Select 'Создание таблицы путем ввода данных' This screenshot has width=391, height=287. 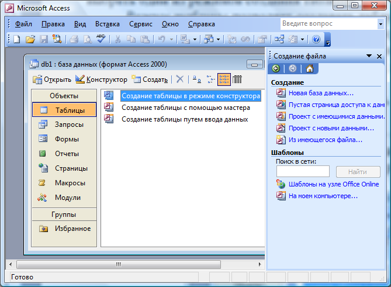click(x=185, y=119)
